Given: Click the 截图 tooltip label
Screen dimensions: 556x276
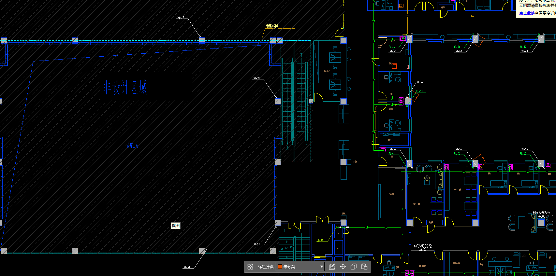Looking at the screenshot, I should pyautogui.click(x=176, y=226).
